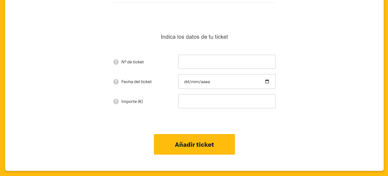
Task: Focus the Nº de ticket text box
Action: tap(227, 62)
